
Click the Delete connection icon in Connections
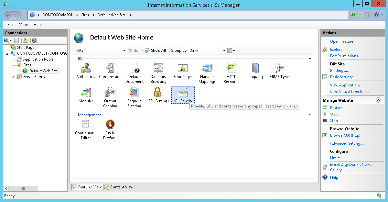coord(35,40)
